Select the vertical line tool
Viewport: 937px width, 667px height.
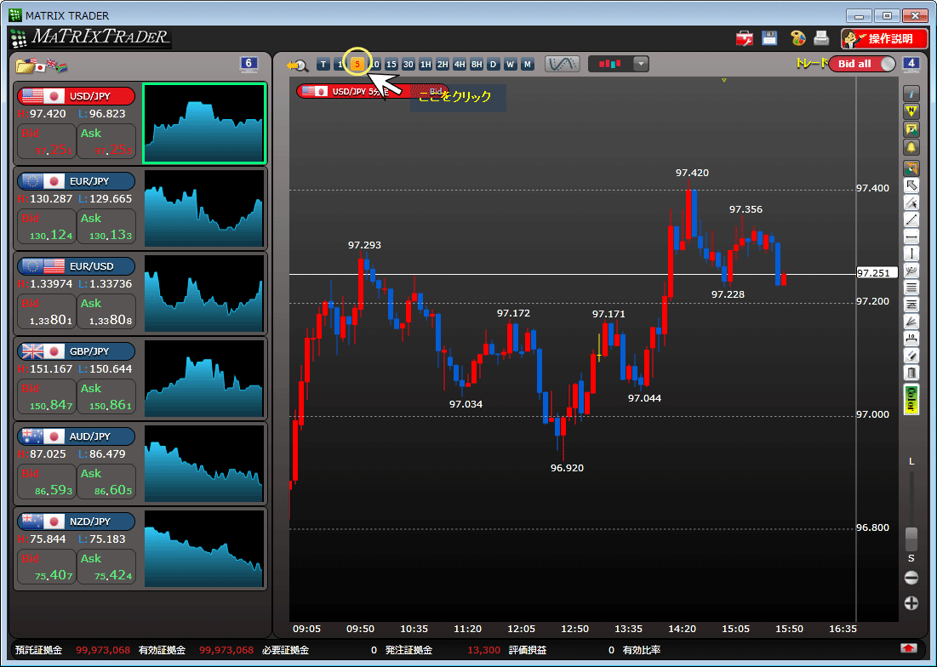click(x=911, y=254)
